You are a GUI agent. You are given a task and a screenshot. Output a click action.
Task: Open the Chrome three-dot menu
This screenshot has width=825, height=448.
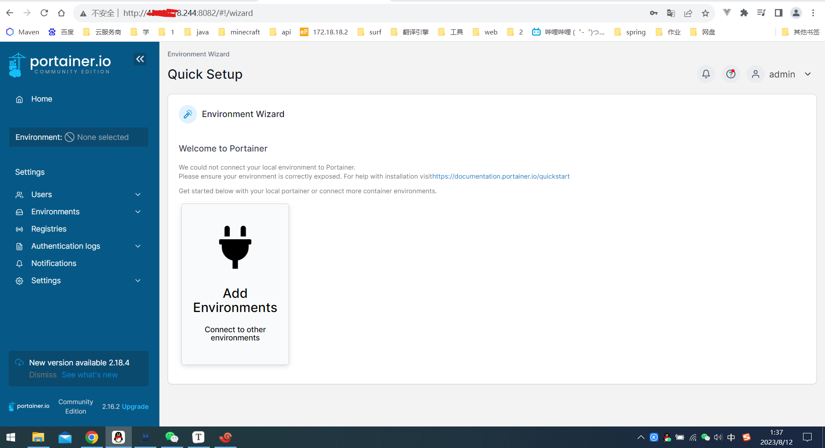(x=813, y=13)
